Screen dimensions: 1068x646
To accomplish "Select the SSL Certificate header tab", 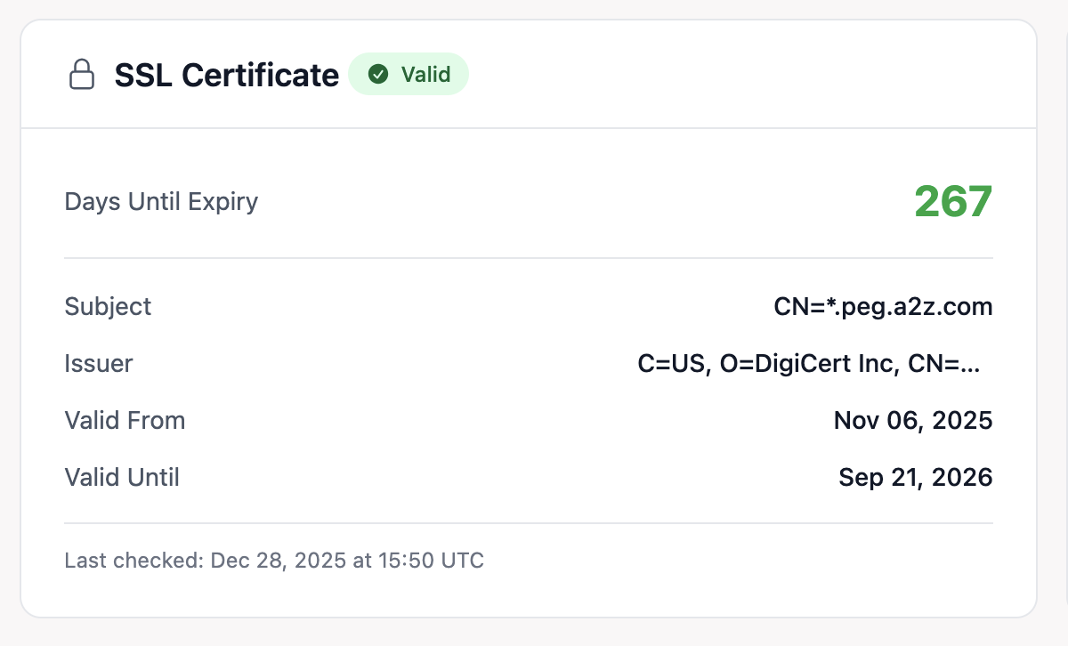I will (227, 75).
